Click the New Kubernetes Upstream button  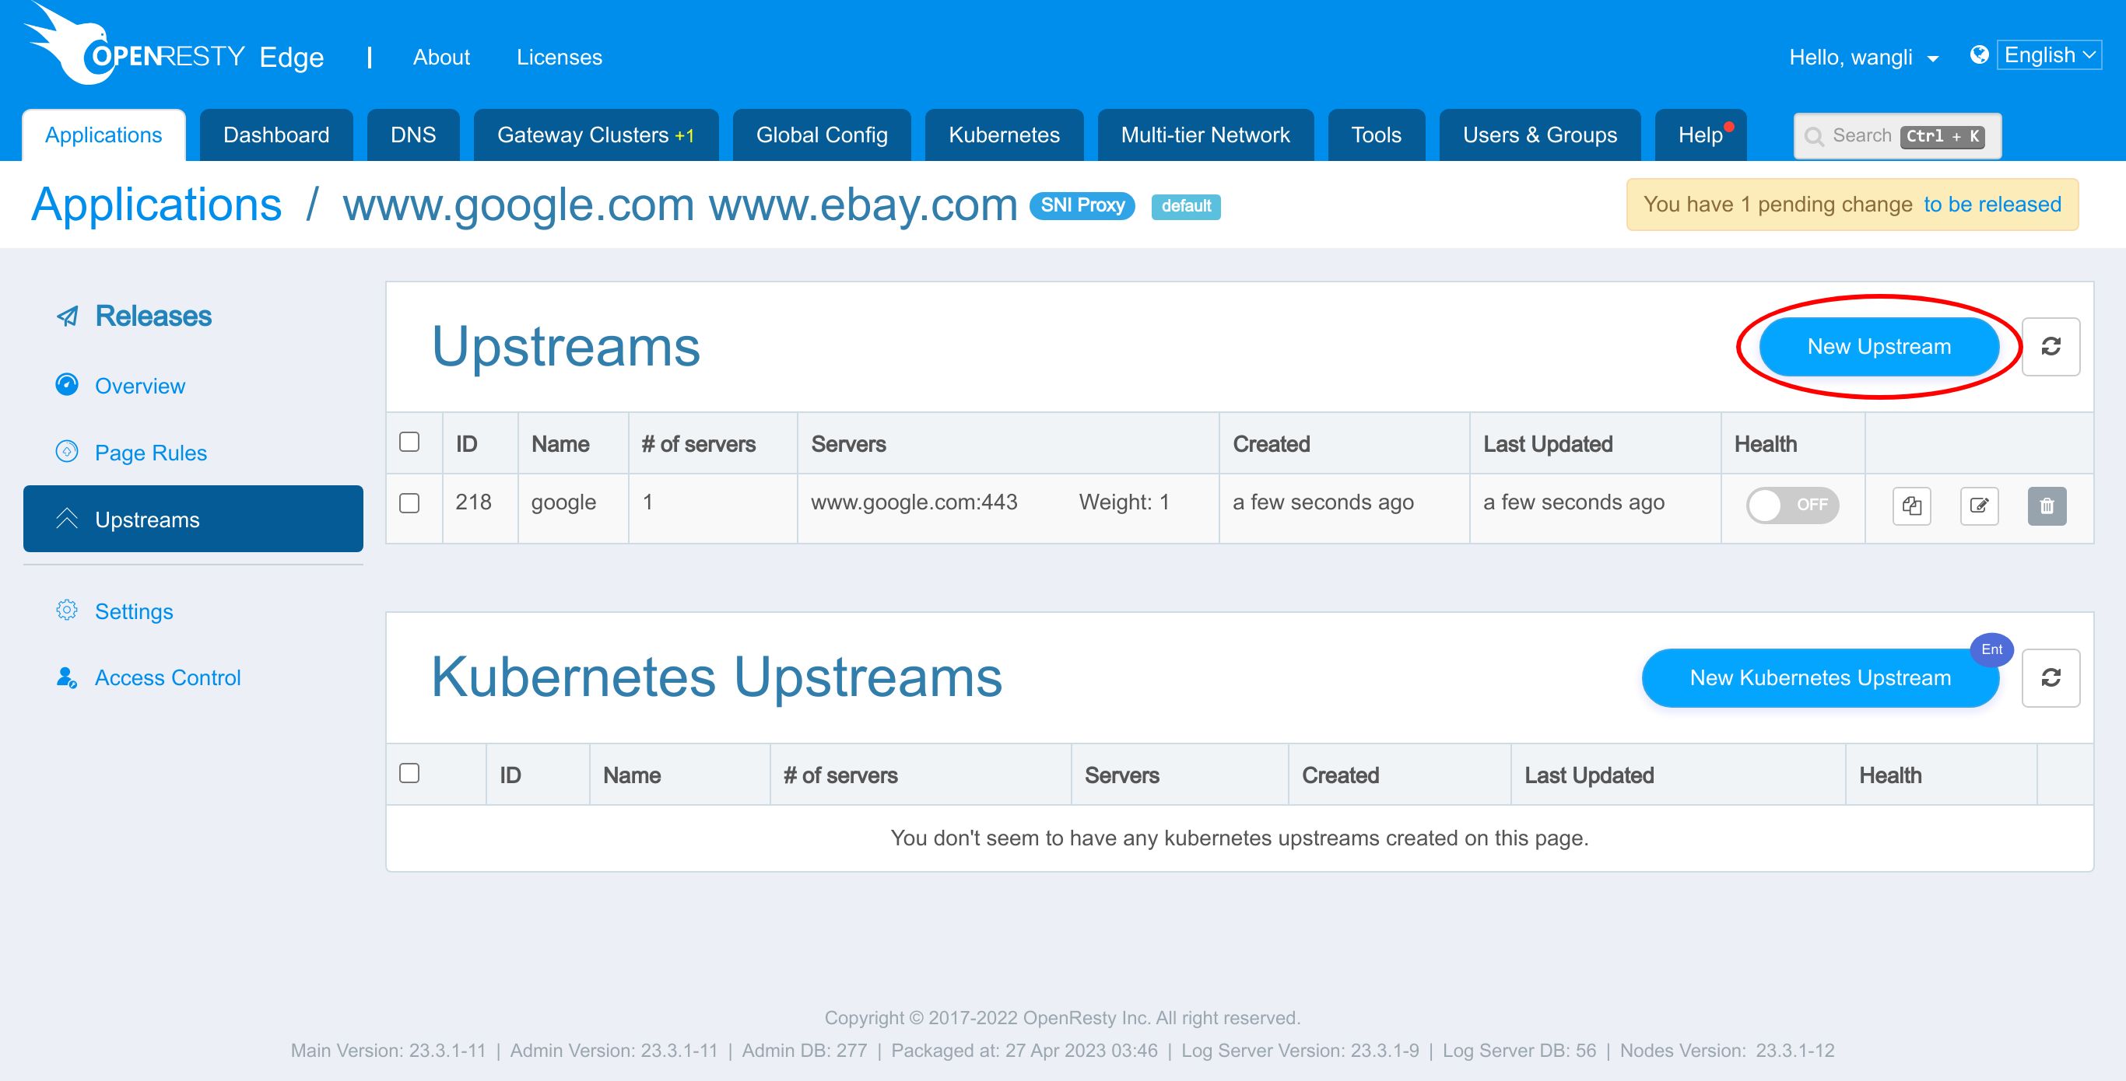[x=1820, y=678]
